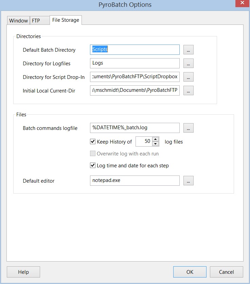Browse for Initial Local Current-Dir

coord(188,90)
